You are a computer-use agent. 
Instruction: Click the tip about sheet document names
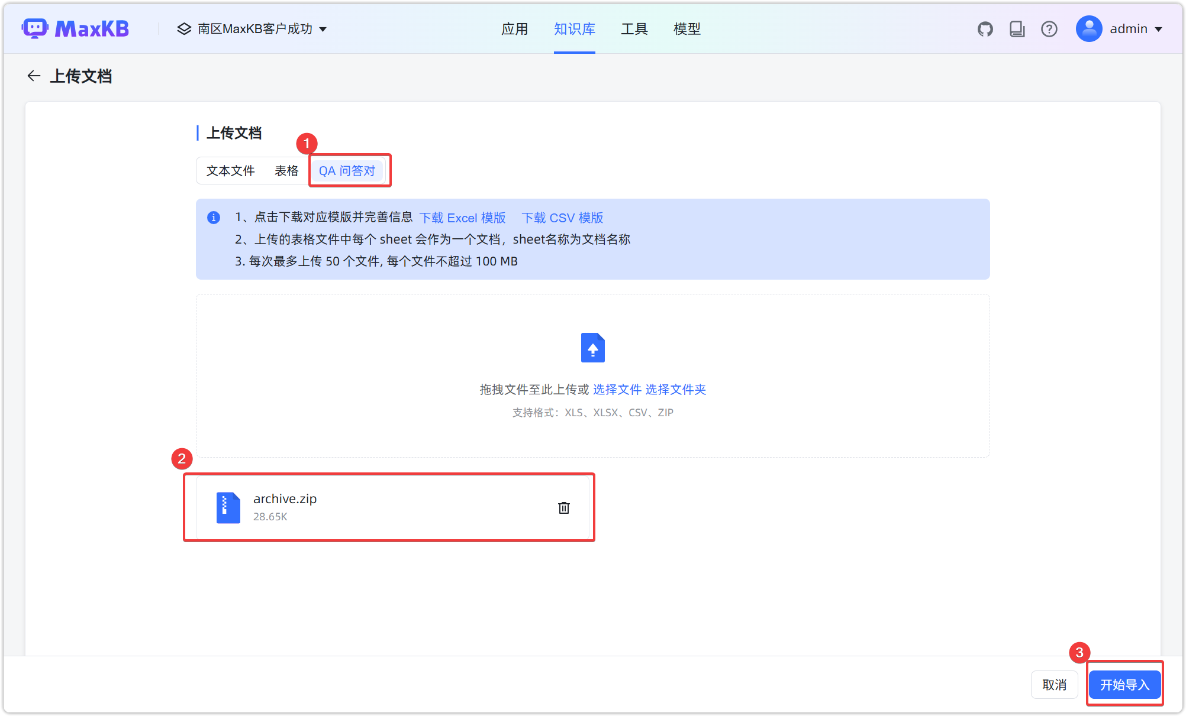tap(433, 239)
